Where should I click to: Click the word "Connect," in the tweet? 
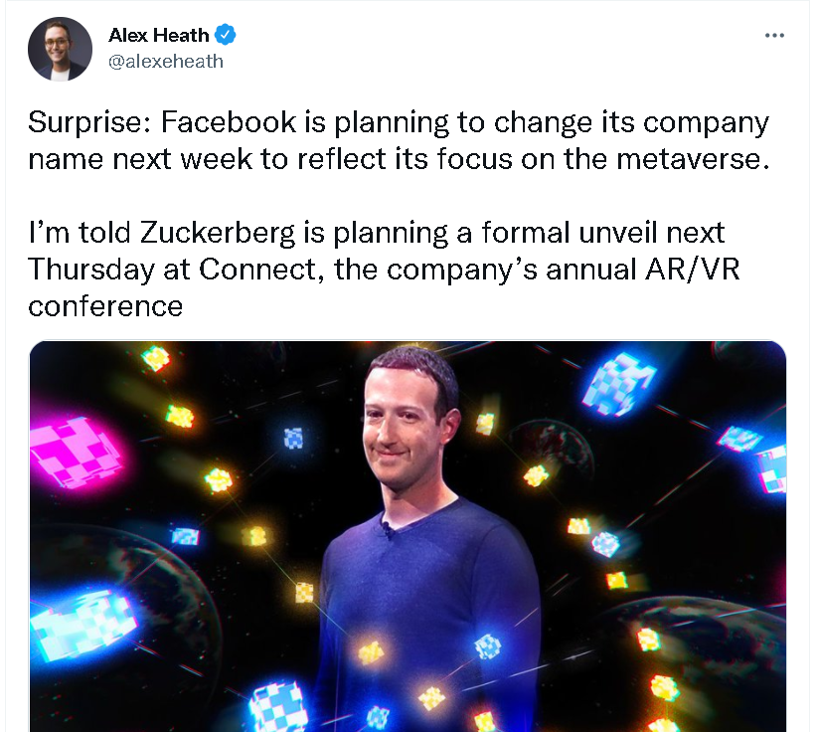coord(265,270)
